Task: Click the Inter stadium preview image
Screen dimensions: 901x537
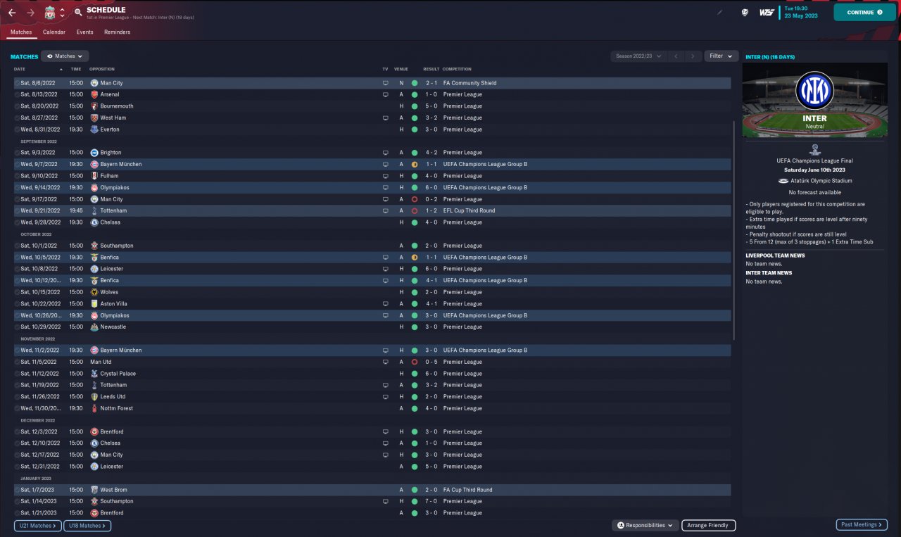Action: pos(814,100)
